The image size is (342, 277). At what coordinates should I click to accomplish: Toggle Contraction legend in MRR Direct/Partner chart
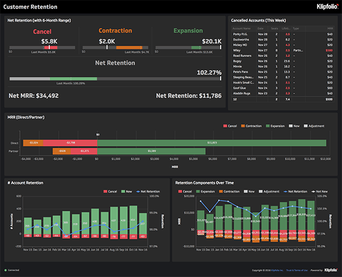click(251, 126)
